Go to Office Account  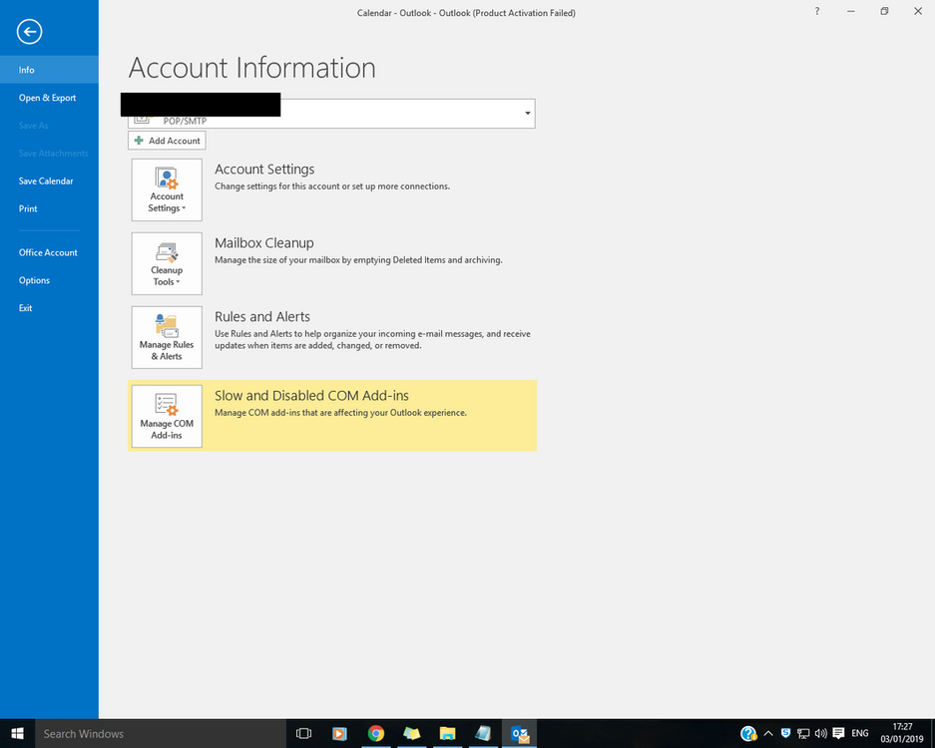coord(49,252)
